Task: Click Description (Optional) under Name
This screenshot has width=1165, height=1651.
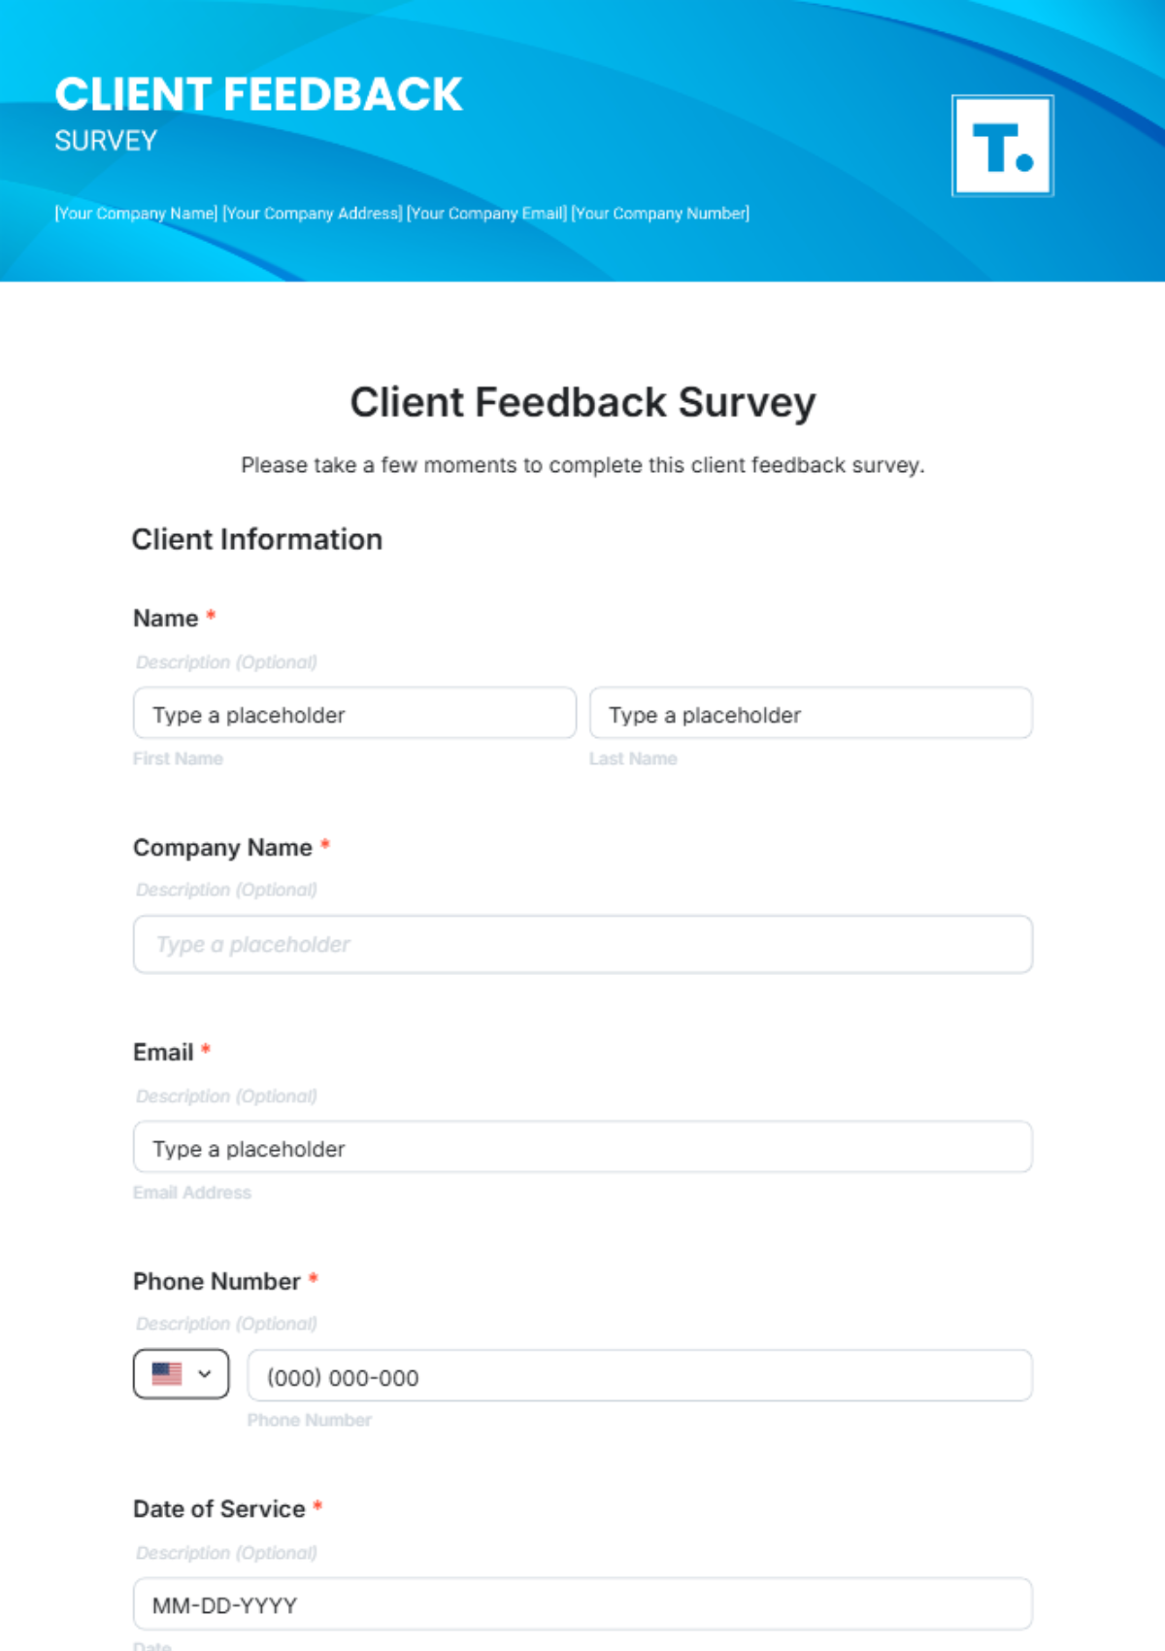Action: pos(225,661)
